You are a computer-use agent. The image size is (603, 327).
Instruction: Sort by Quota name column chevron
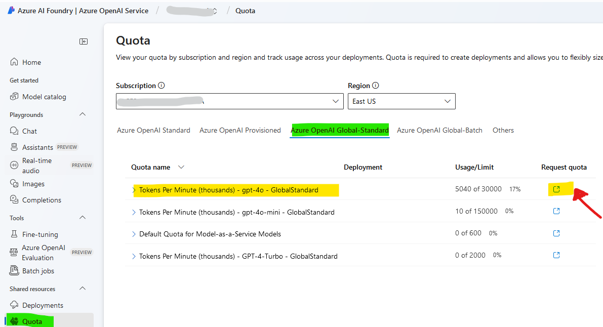click(181, 167)
